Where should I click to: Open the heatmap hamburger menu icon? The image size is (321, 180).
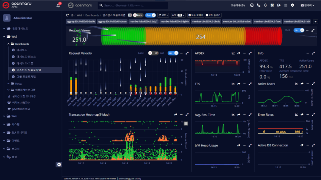pyautogui.click(x=186, y=124)
